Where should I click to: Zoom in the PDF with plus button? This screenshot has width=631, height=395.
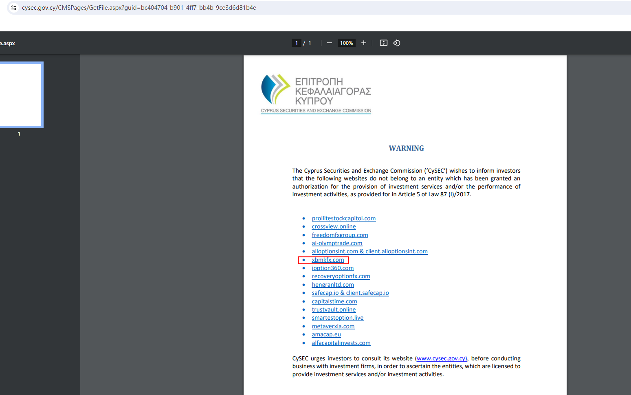point(364,43)
